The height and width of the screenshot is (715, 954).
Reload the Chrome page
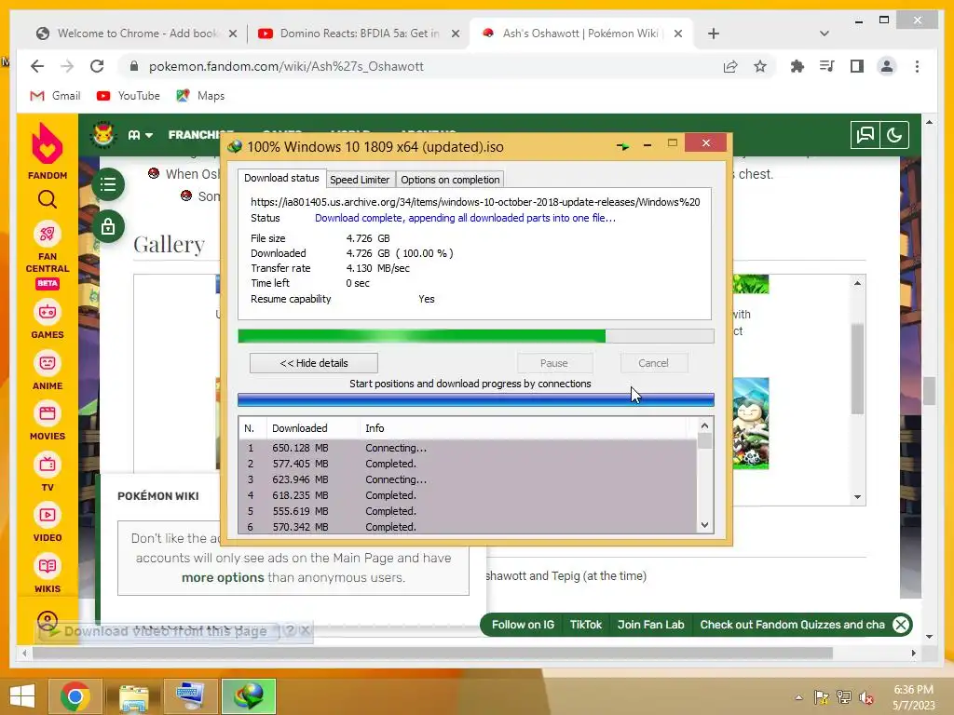click(x=97, y=66)
